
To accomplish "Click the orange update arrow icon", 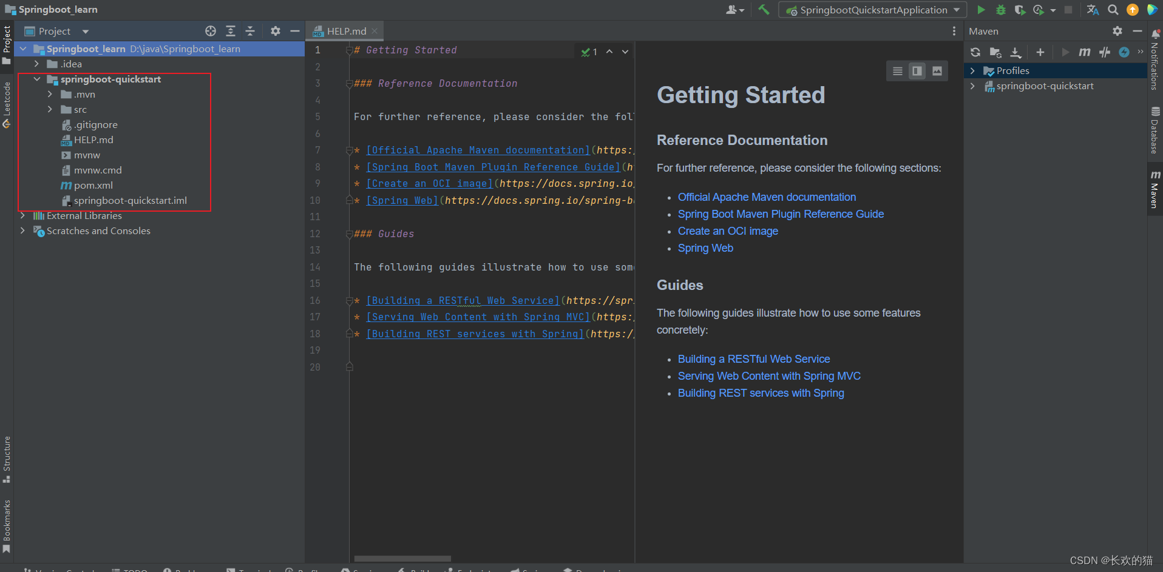I will pos(1133,10).
